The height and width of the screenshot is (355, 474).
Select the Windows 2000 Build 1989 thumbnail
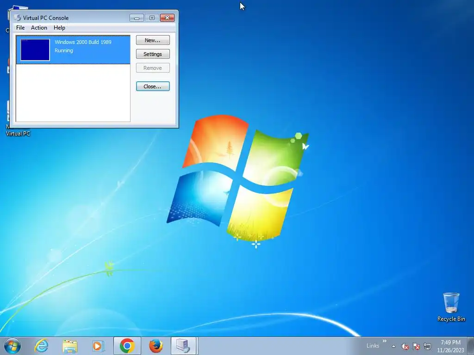pyautogui.click(x=35, y=50)
